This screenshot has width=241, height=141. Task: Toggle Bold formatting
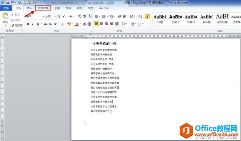(x=27, y=24)
